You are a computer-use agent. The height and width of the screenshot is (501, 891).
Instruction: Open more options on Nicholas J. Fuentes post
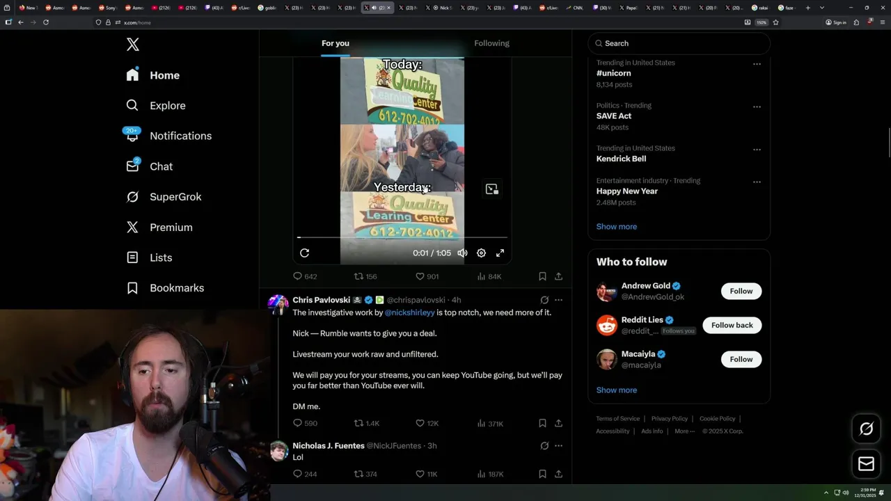[x=558, y=445]
